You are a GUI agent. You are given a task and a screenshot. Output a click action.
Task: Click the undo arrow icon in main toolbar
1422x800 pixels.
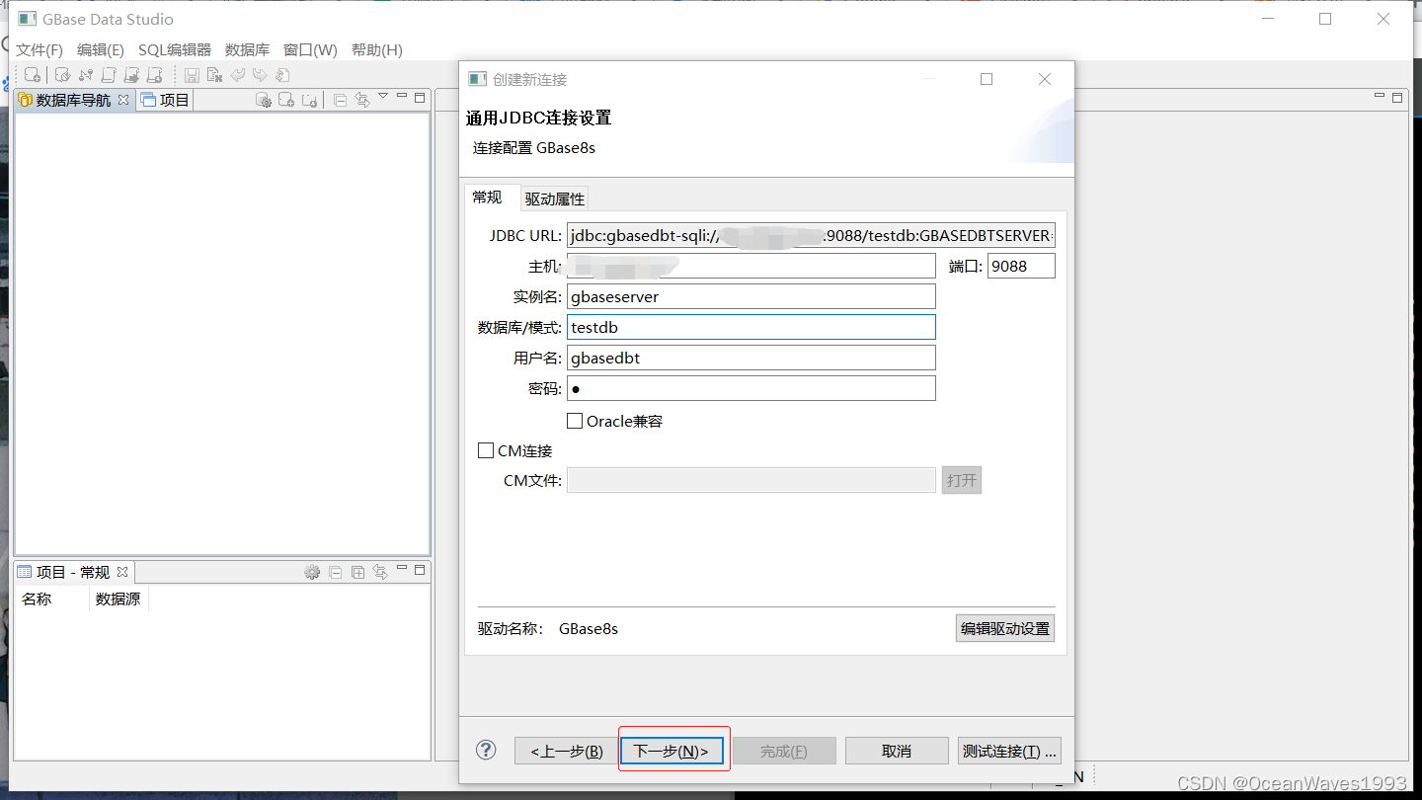[238, 75]
